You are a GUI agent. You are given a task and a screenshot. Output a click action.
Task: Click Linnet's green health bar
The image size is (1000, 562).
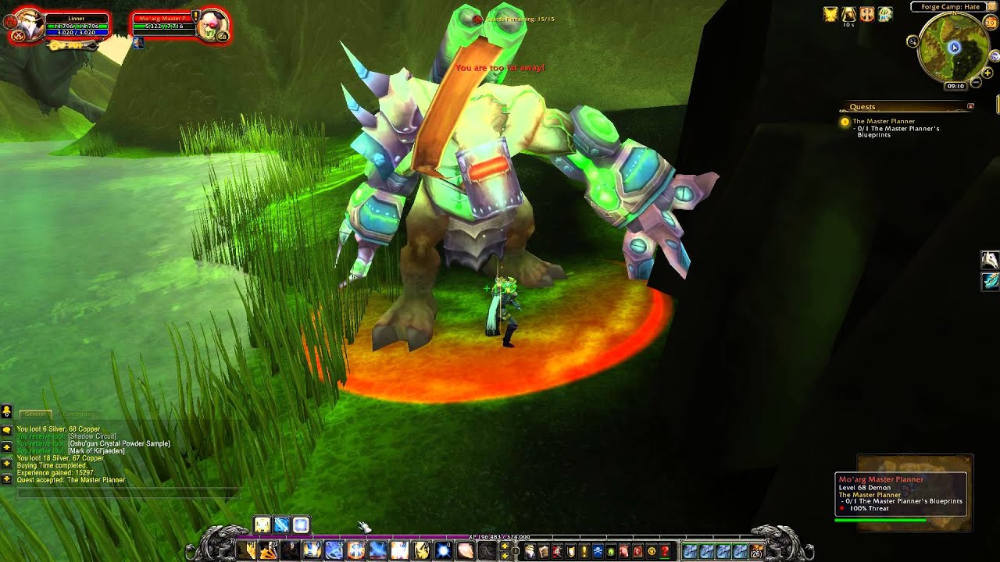(77, 27)
